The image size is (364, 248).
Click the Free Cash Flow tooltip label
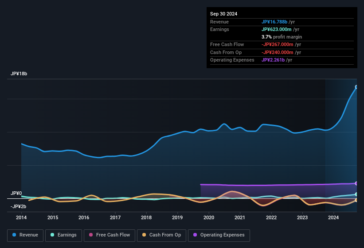(x=227, y=44)
